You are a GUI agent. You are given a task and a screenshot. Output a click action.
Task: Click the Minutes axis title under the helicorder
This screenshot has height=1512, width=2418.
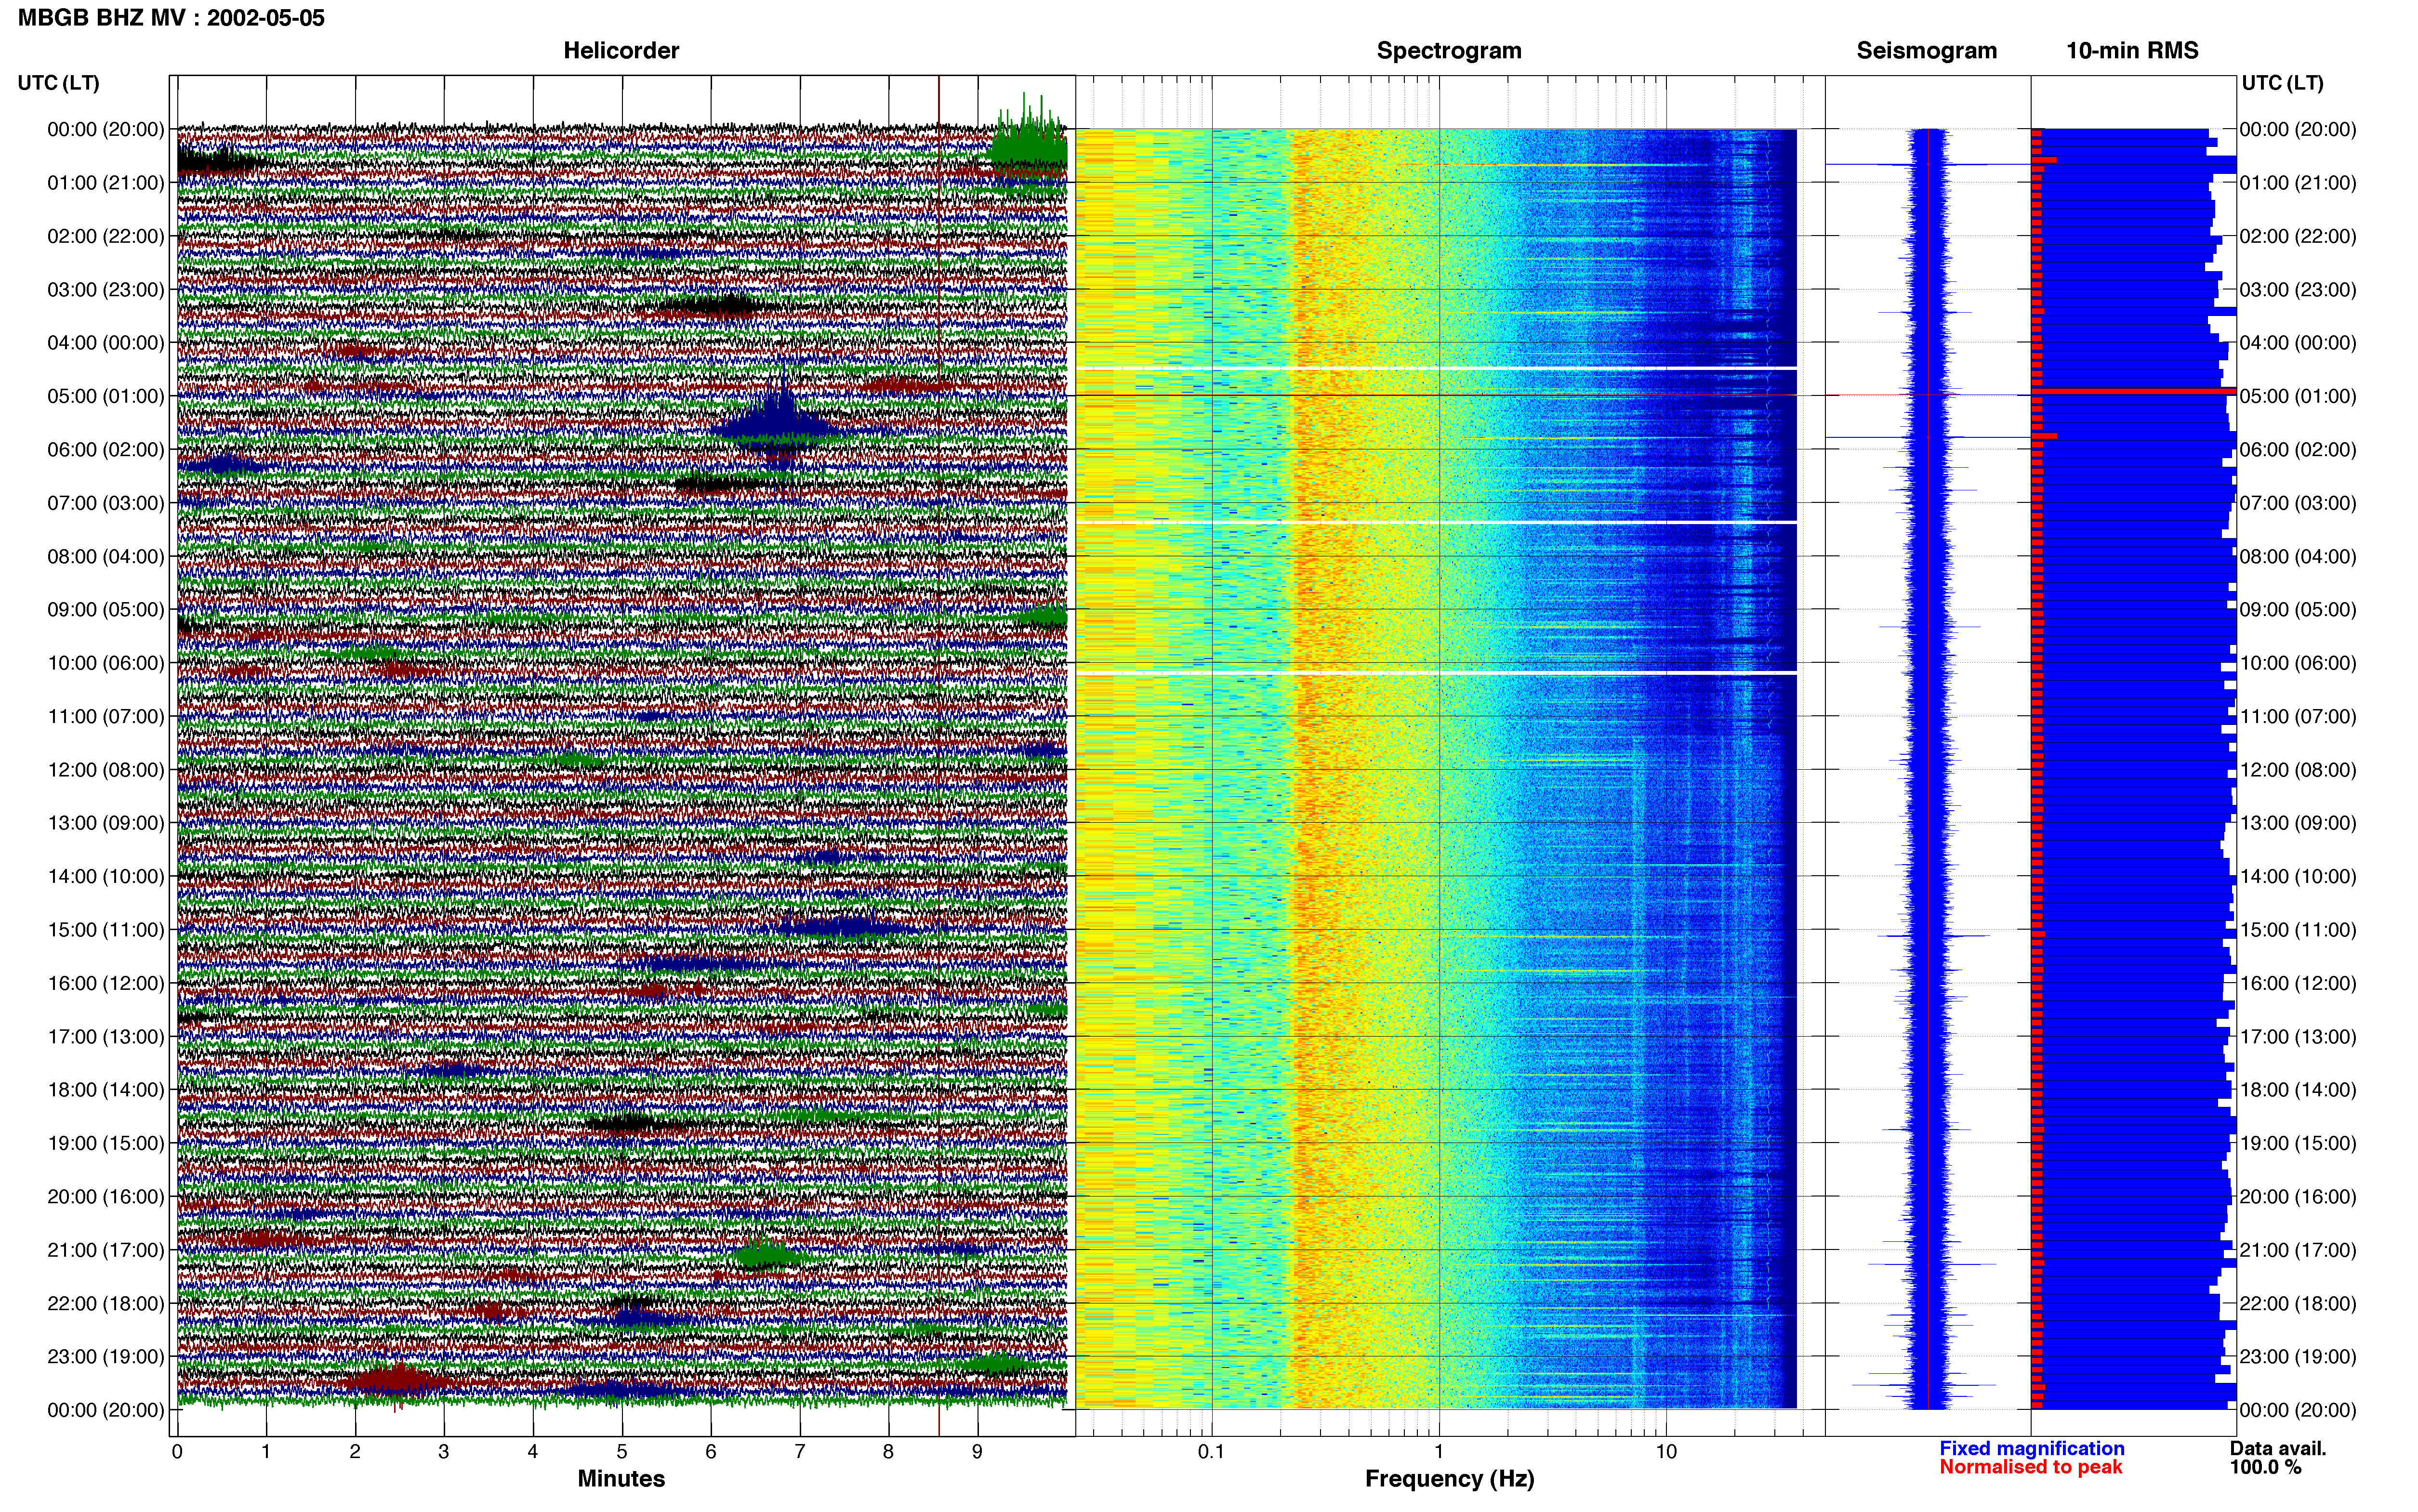point(621,1479)
